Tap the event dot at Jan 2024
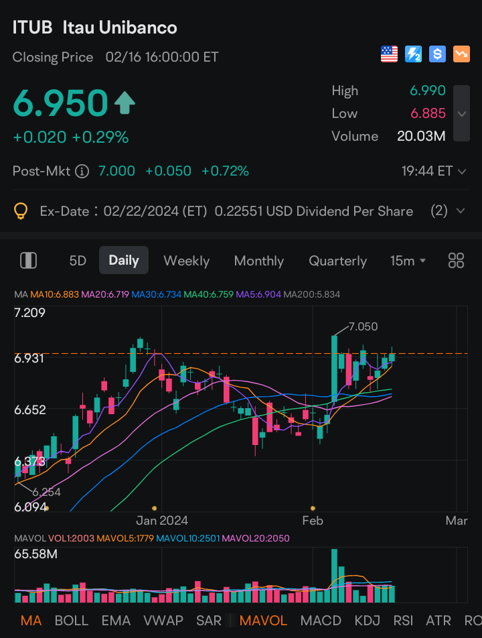Image resolution: width=482 pixels, height=638 pixels. click(x=154, y=508)
